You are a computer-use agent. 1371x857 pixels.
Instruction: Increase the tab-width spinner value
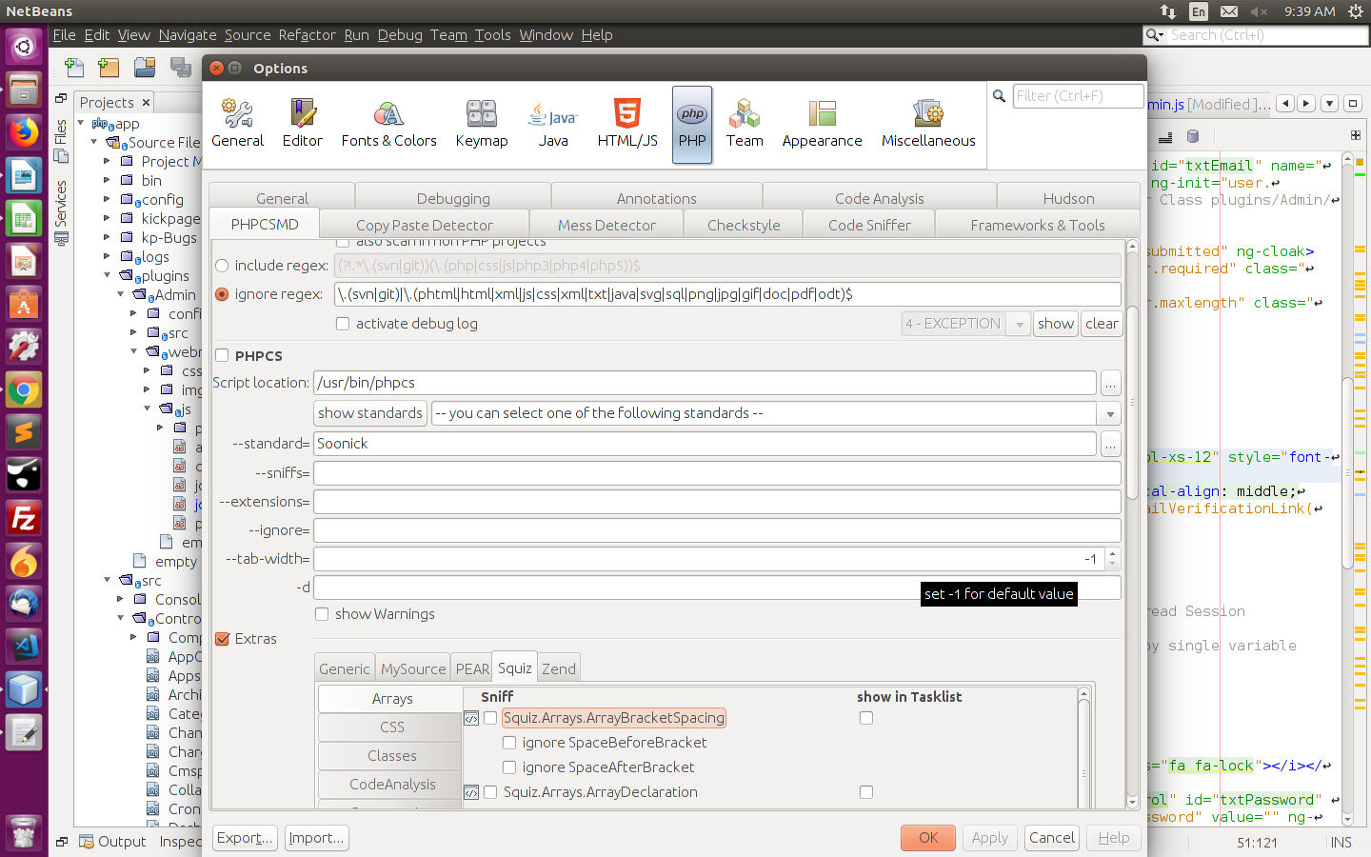tap(1112, 553)
